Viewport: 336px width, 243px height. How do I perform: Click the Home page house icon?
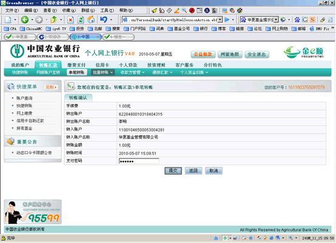91,19
